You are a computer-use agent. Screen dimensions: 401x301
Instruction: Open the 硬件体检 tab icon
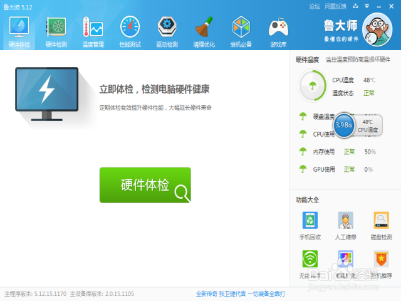(19, 26)
